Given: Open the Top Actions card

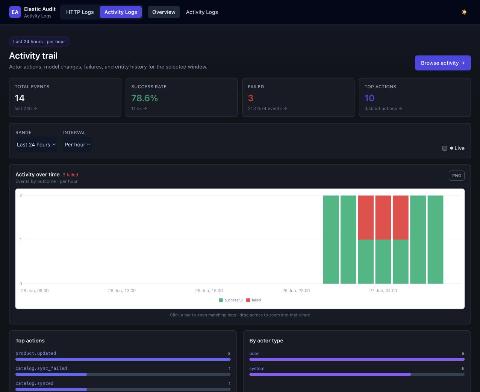Looking at the screenshot, I should [x=415, y=97].
